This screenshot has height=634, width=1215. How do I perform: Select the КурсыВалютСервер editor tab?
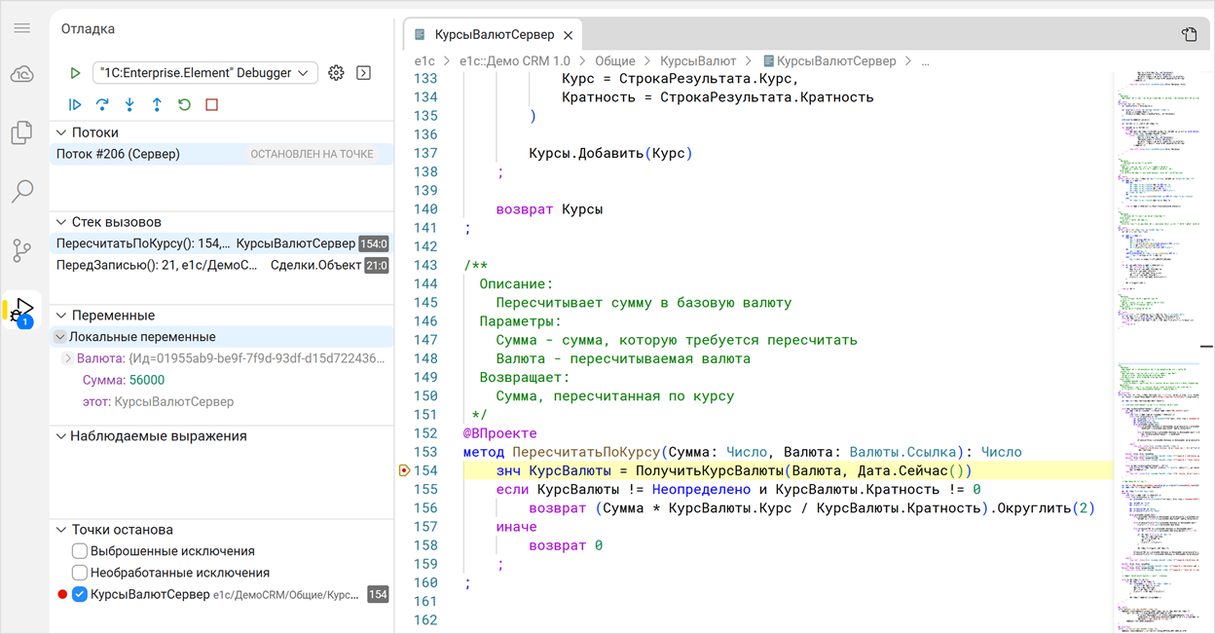click(x=493, y=35)
